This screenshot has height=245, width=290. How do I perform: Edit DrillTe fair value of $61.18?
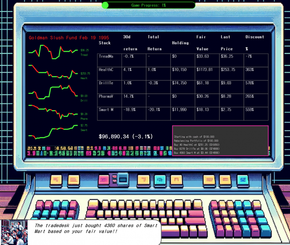(x=203, y=83)
